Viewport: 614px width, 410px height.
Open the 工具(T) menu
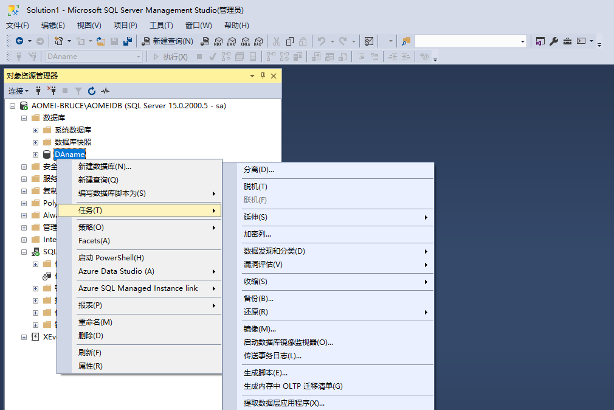[161, 26]
